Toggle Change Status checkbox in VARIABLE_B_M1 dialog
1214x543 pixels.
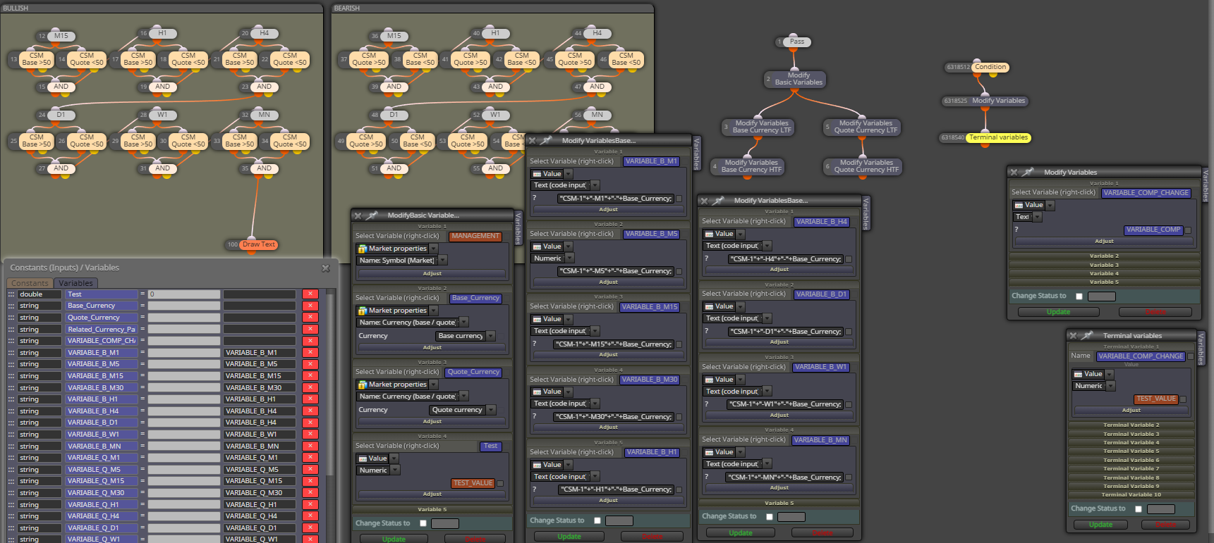597,520
